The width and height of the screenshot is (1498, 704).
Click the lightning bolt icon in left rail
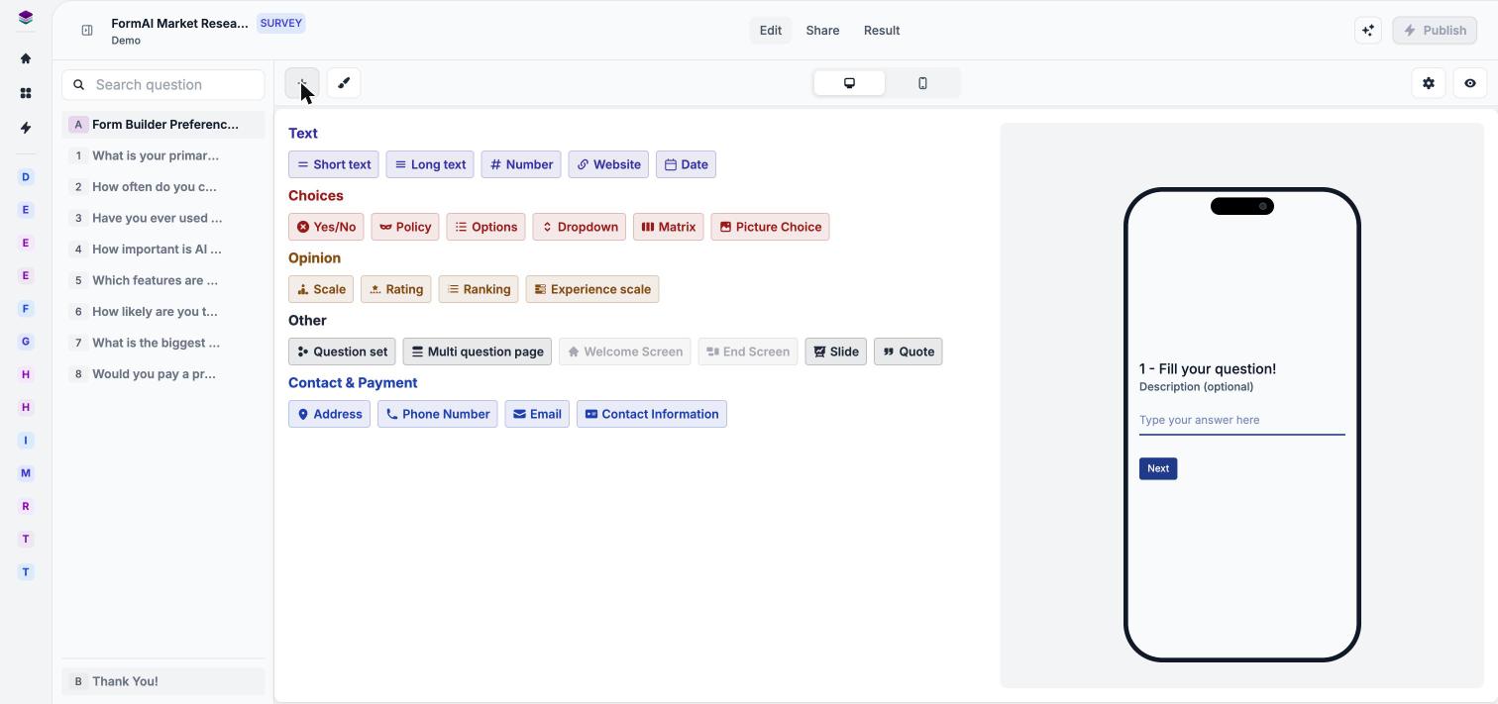point(26,128)
